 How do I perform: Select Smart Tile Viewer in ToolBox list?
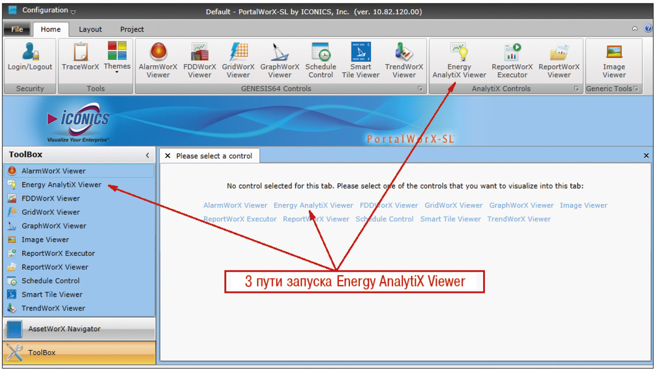pos(79,294)
